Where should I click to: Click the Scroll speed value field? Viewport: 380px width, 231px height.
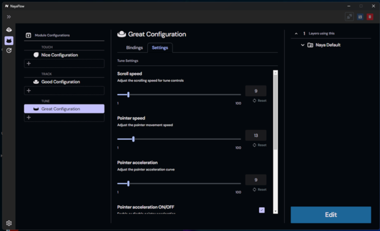[256, 91]
